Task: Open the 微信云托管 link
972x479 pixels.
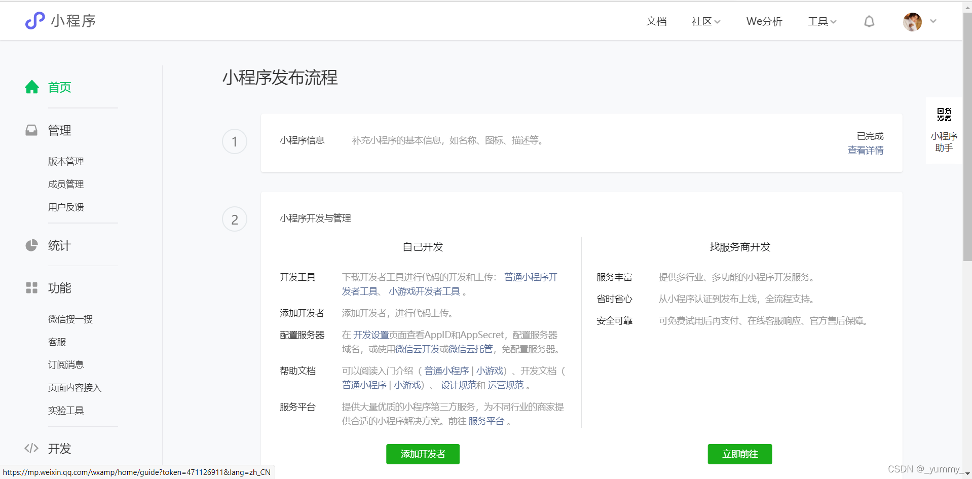Action: (x=470, y=349)
